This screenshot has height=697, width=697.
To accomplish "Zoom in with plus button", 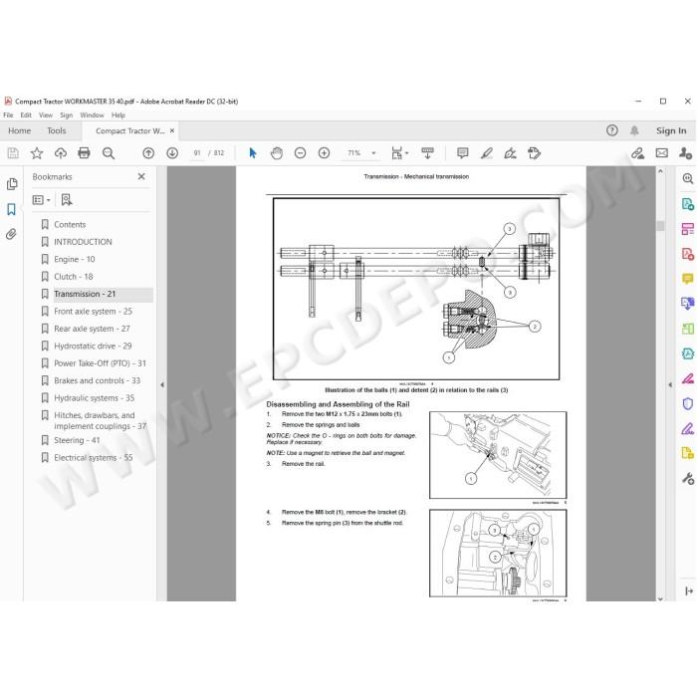I will [x=324, y=153].
